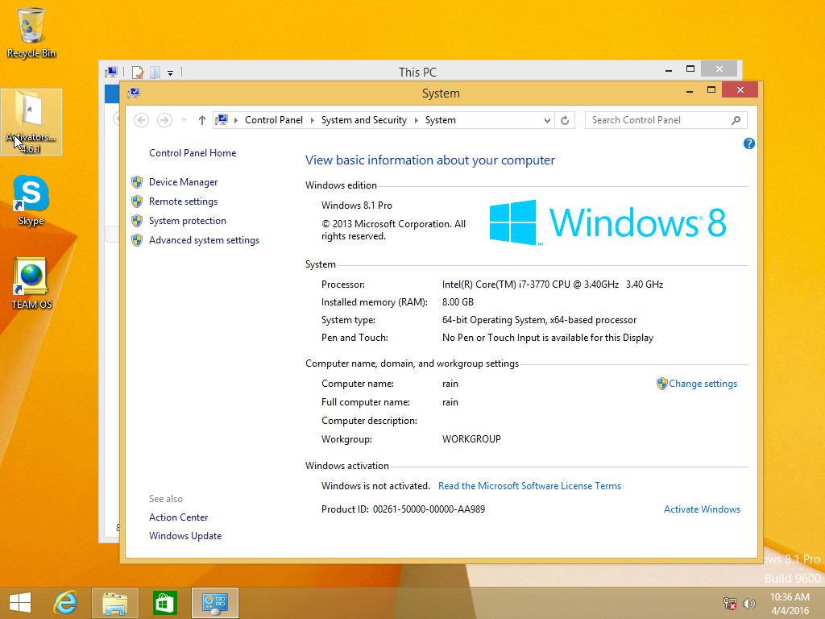Open the help question mark icon
This screenshot has height=619, width=825.
coord(748,143)
